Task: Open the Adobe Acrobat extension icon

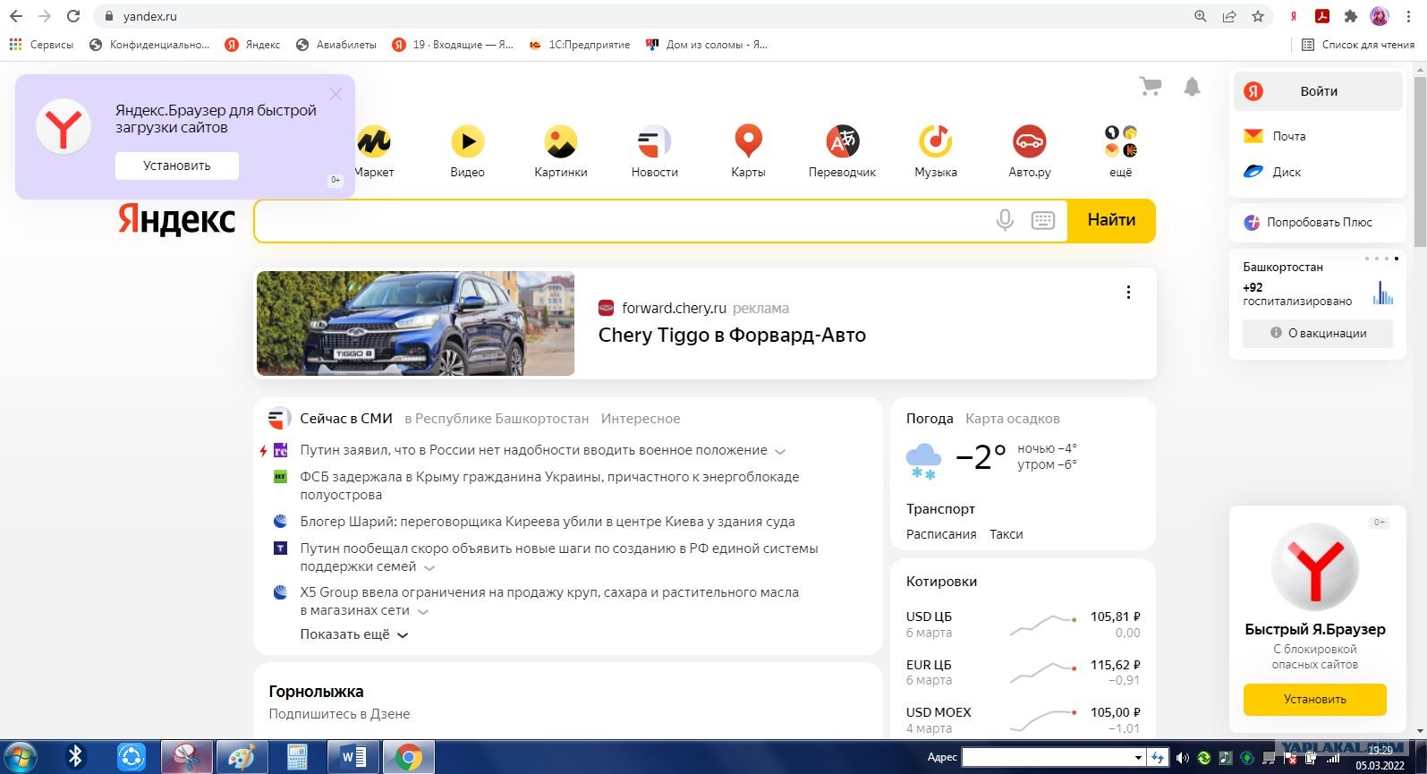Action: click(1322, 16)
